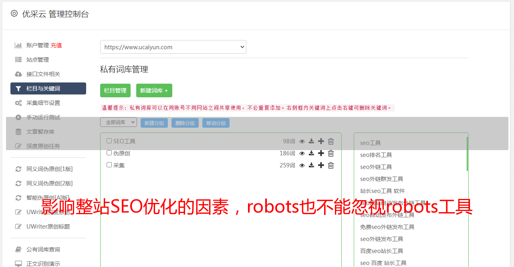The height and width of the screenshot is (267, 514).
Task: Click the book icon for 公有词库查询
Action: point(18,249)
